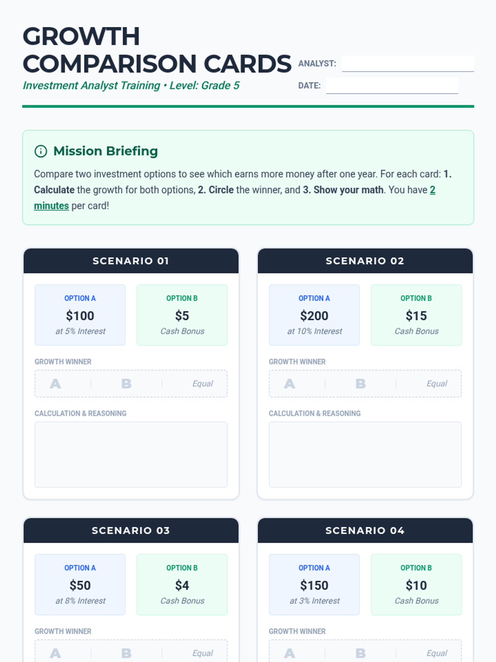The height and width of the screenshot is (662, 496).
Task: Select winner A in Scenario 02
Action: (x=290, y=384)
